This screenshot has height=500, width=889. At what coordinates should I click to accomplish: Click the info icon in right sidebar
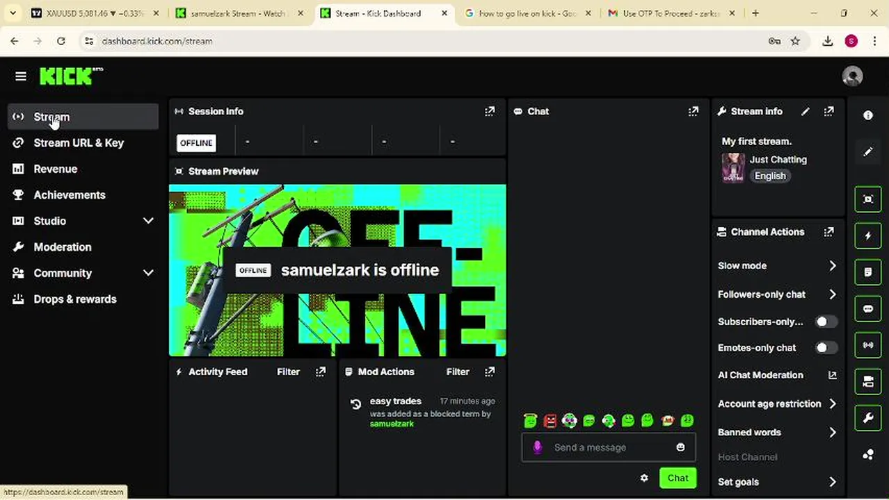(x=868, y=115)
